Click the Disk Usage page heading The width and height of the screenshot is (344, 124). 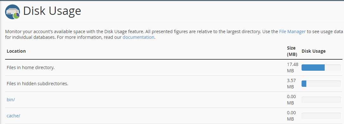52,11
